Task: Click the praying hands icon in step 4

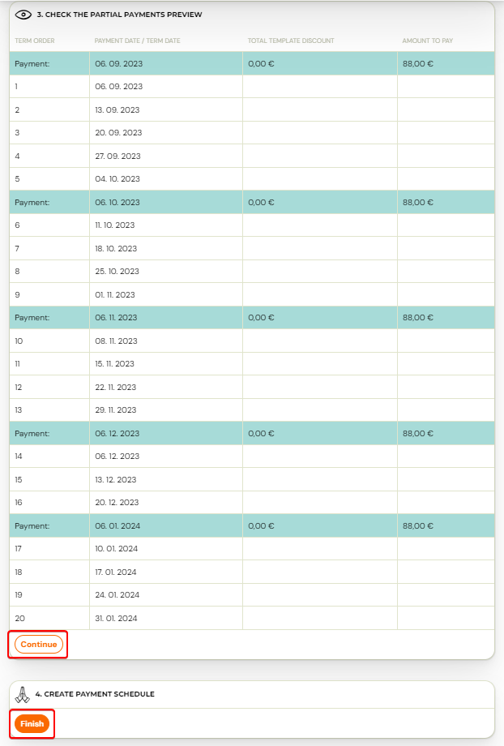Action: 22,695
